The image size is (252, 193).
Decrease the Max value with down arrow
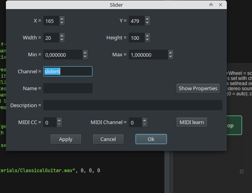[170, 57]
